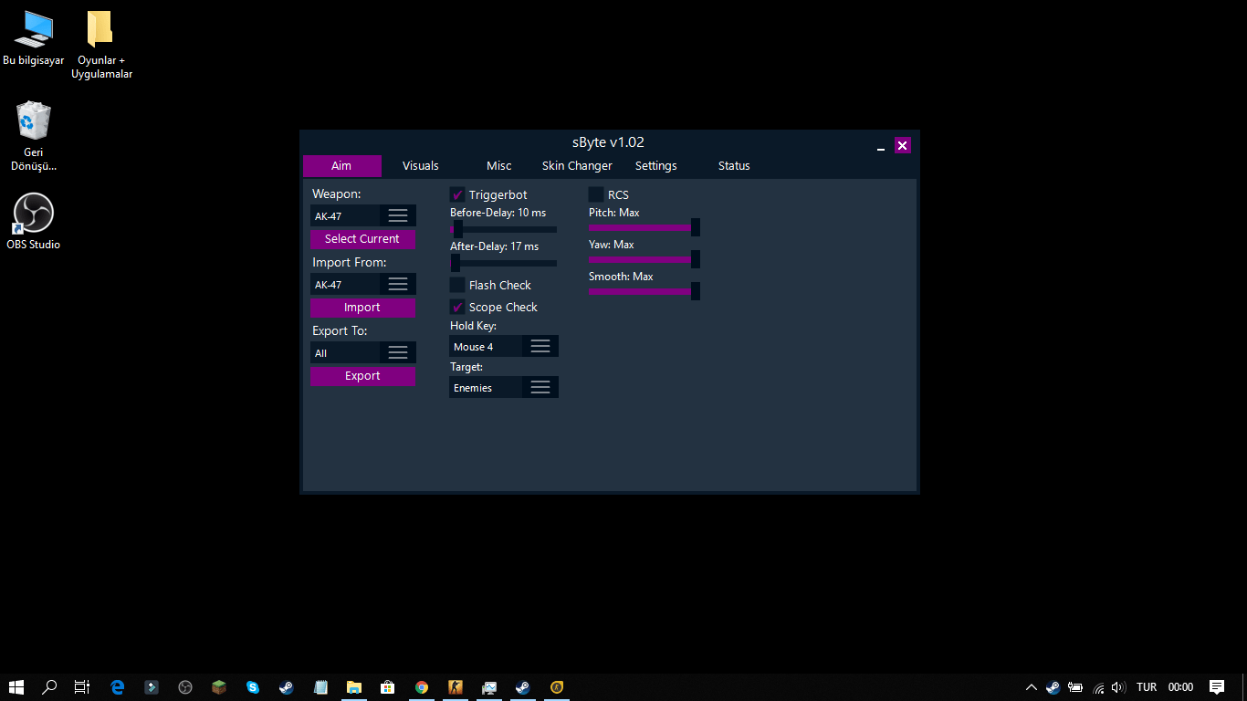Screen dimensions: 1247x701
Task: Expand the Target dropdown showing Enemies
Action: coord(504,387)
